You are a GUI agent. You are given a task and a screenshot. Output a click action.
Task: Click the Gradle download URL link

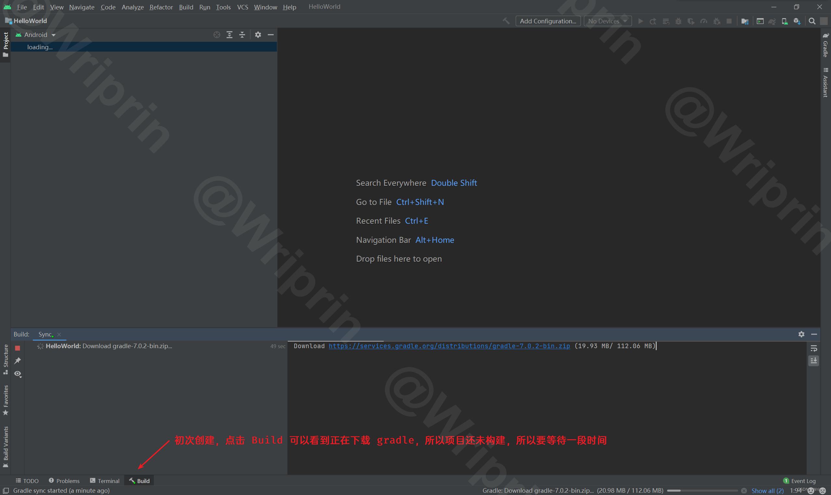click(449, 347)
